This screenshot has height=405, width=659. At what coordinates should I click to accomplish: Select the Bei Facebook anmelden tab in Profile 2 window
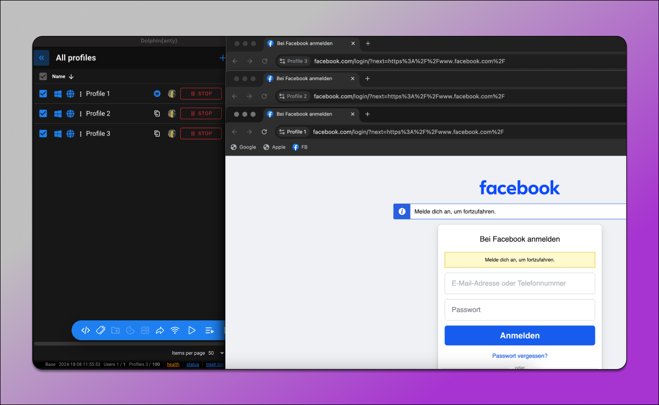tap(310, 79)
